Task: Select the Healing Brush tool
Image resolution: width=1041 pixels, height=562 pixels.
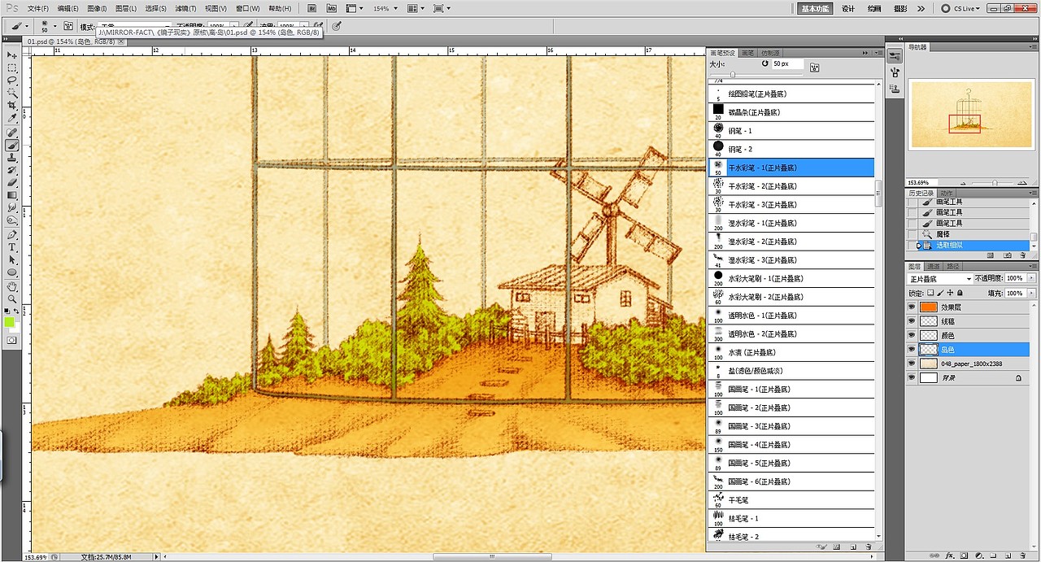Action: 12,133
